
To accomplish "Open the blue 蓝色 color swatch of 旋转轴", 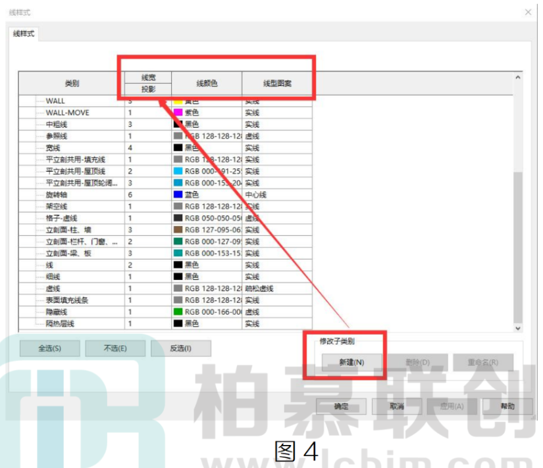I will click(178, 195).
